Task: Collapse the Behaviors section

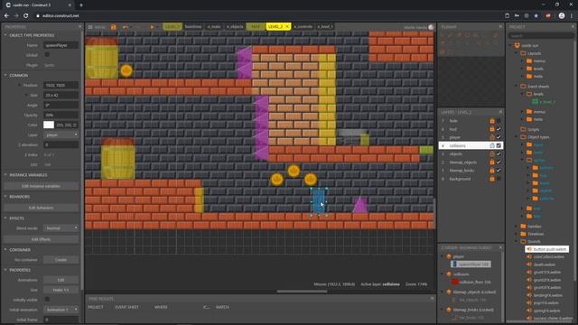Action: [5, 197]
